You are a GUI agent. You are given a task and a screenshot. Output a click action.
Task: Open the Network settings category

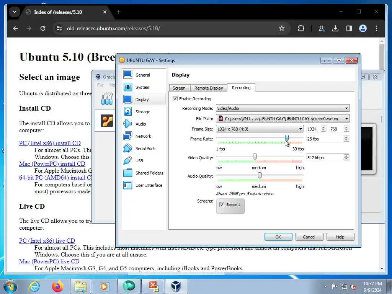[x=144, y=136]
